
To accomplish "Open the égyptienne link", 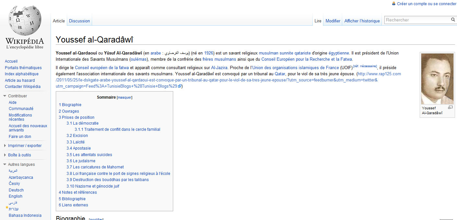I will (x=339, y=53).
